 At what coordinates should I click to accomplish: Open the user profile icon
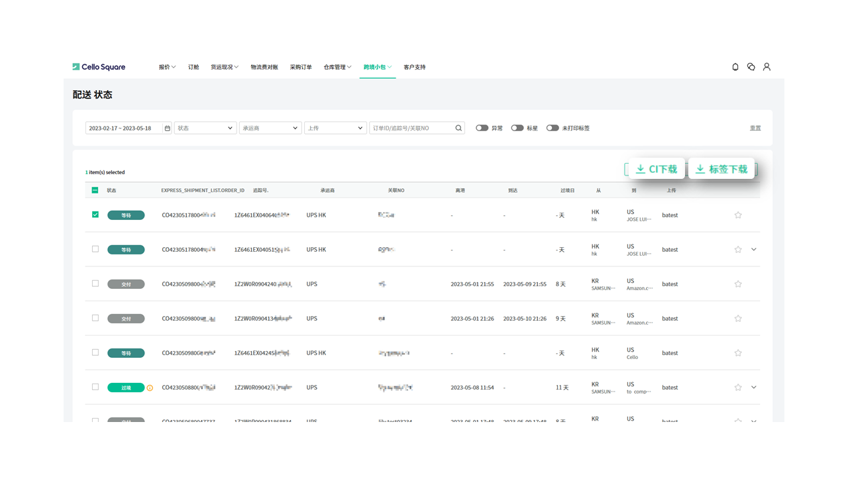[767, 67]
